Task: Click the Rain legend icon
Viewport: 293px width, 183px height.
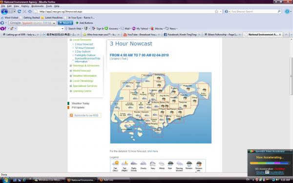Action: (170, 163)
